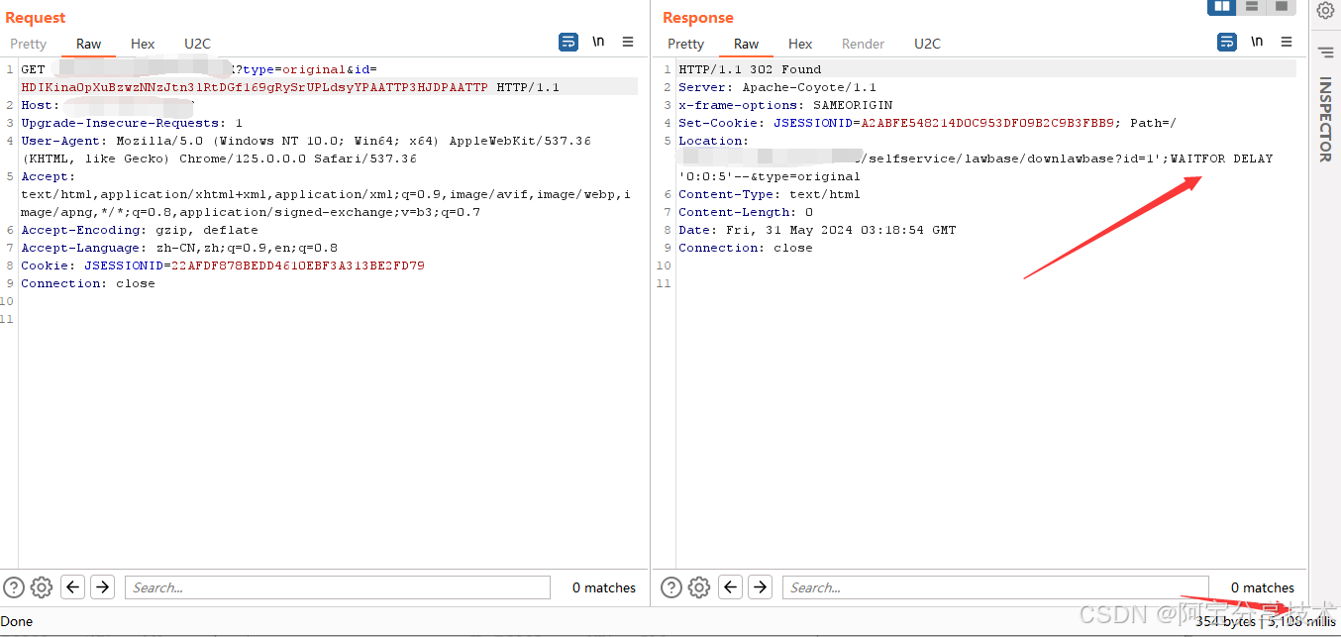Click the 'Done' status bar text
This screenshot has height=637, width=1341.
click(x=17, y=621)
